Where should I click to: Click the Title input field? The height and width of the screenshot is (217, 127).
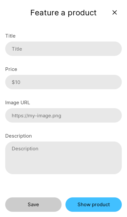coord(63,49)
